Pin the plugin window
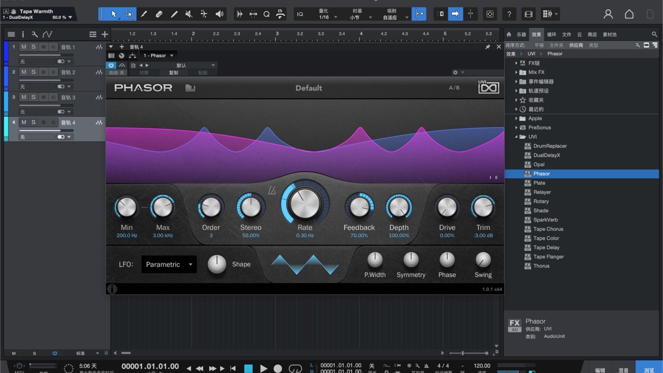The width and height of the screenshot is (663, 373). point(488,47)
